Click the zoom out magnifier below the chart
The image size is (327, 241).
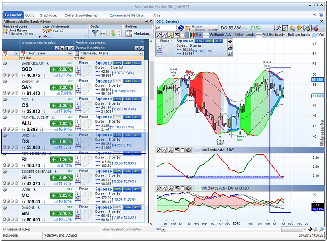click(316, 229)
